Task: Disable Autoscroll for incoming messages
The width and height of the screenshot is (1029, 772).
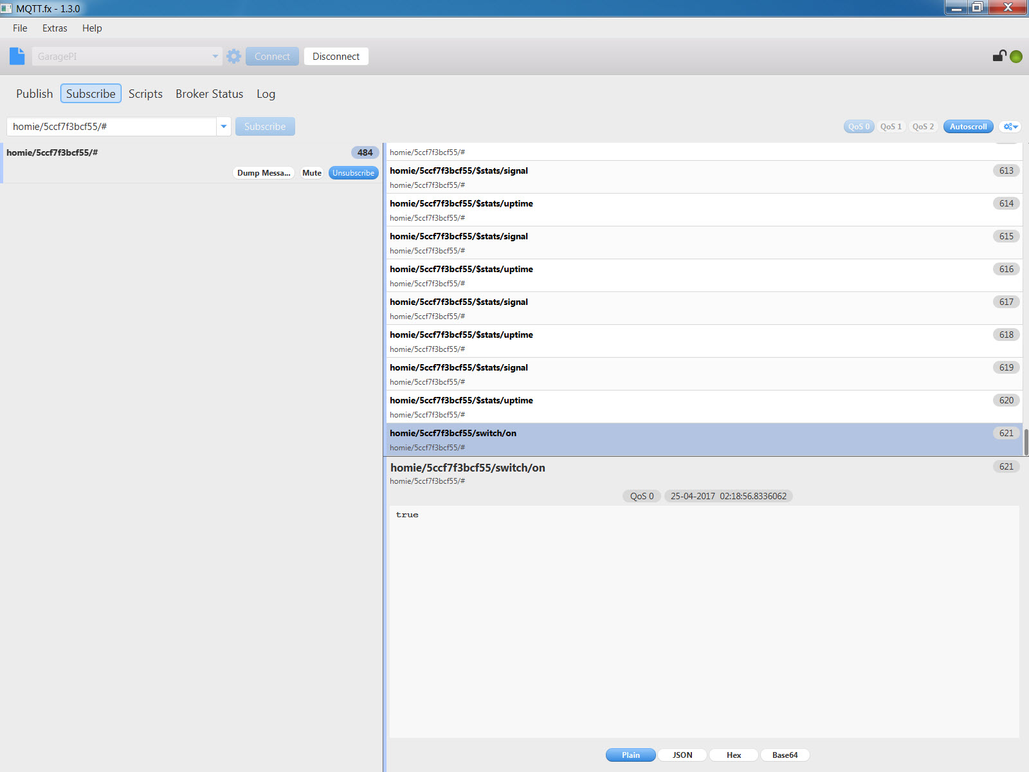Action: coord(967,126)
